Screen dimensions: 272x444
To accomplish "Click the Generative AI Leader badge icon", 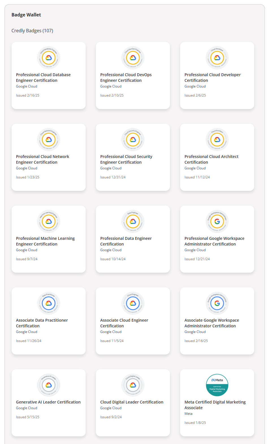I will (x=49, y=385).
